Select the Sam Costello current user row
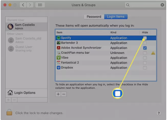Image resolution: width=168 pixels, height=120 pixels. (x=26, y=27)
